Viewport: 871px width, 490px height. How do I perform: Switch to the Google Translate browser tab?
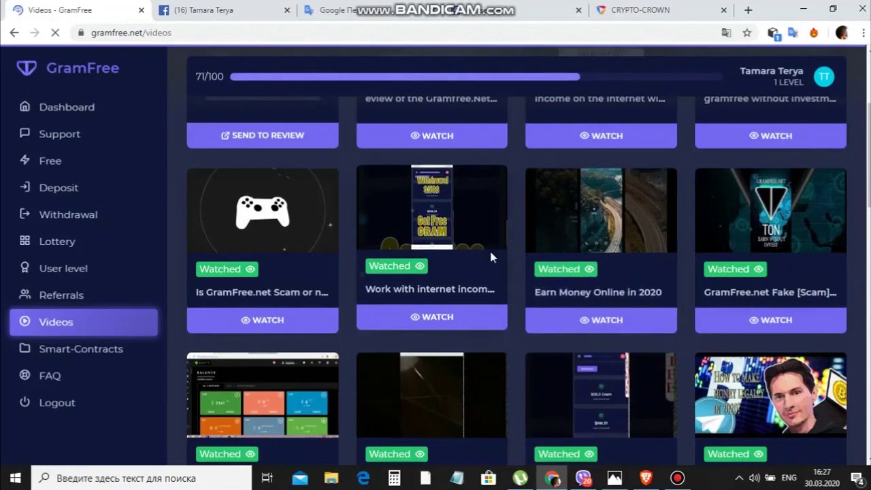click(329, 10)
